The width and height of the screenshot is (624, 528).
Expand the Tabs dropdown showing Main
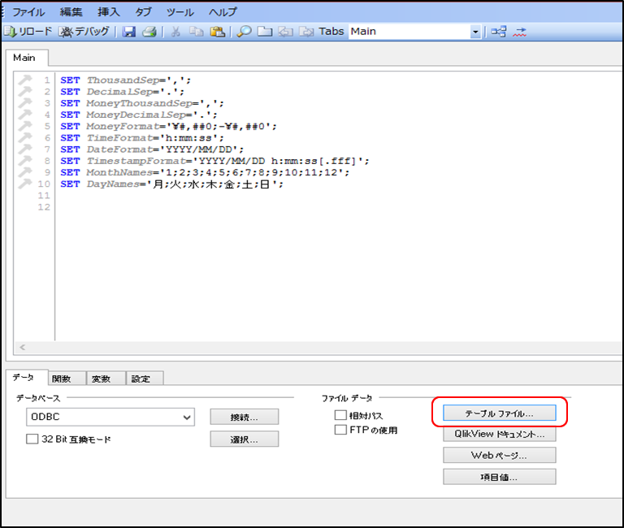coord(475,32)
